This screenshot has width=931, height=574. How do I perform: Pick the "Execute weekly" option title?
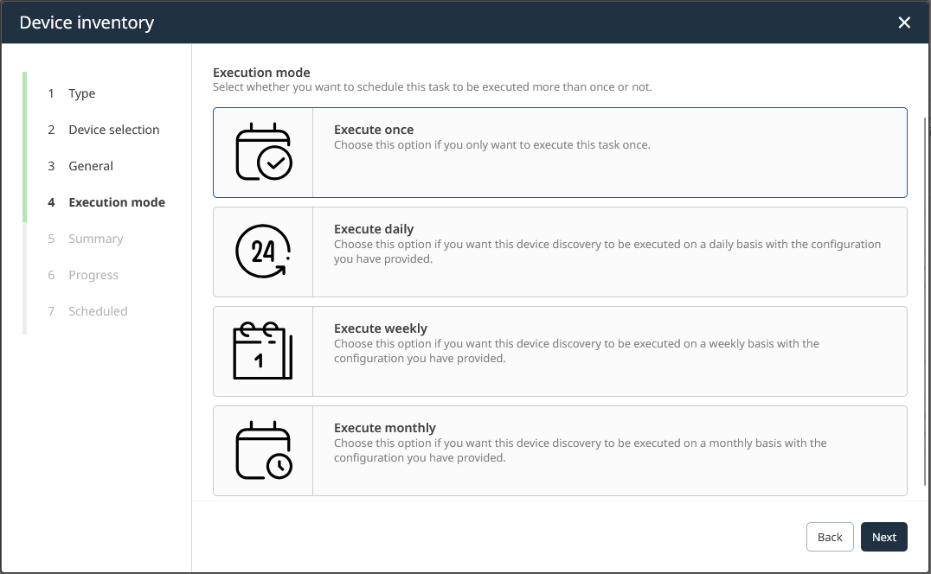pyautogui.click(x=381, y=328)
